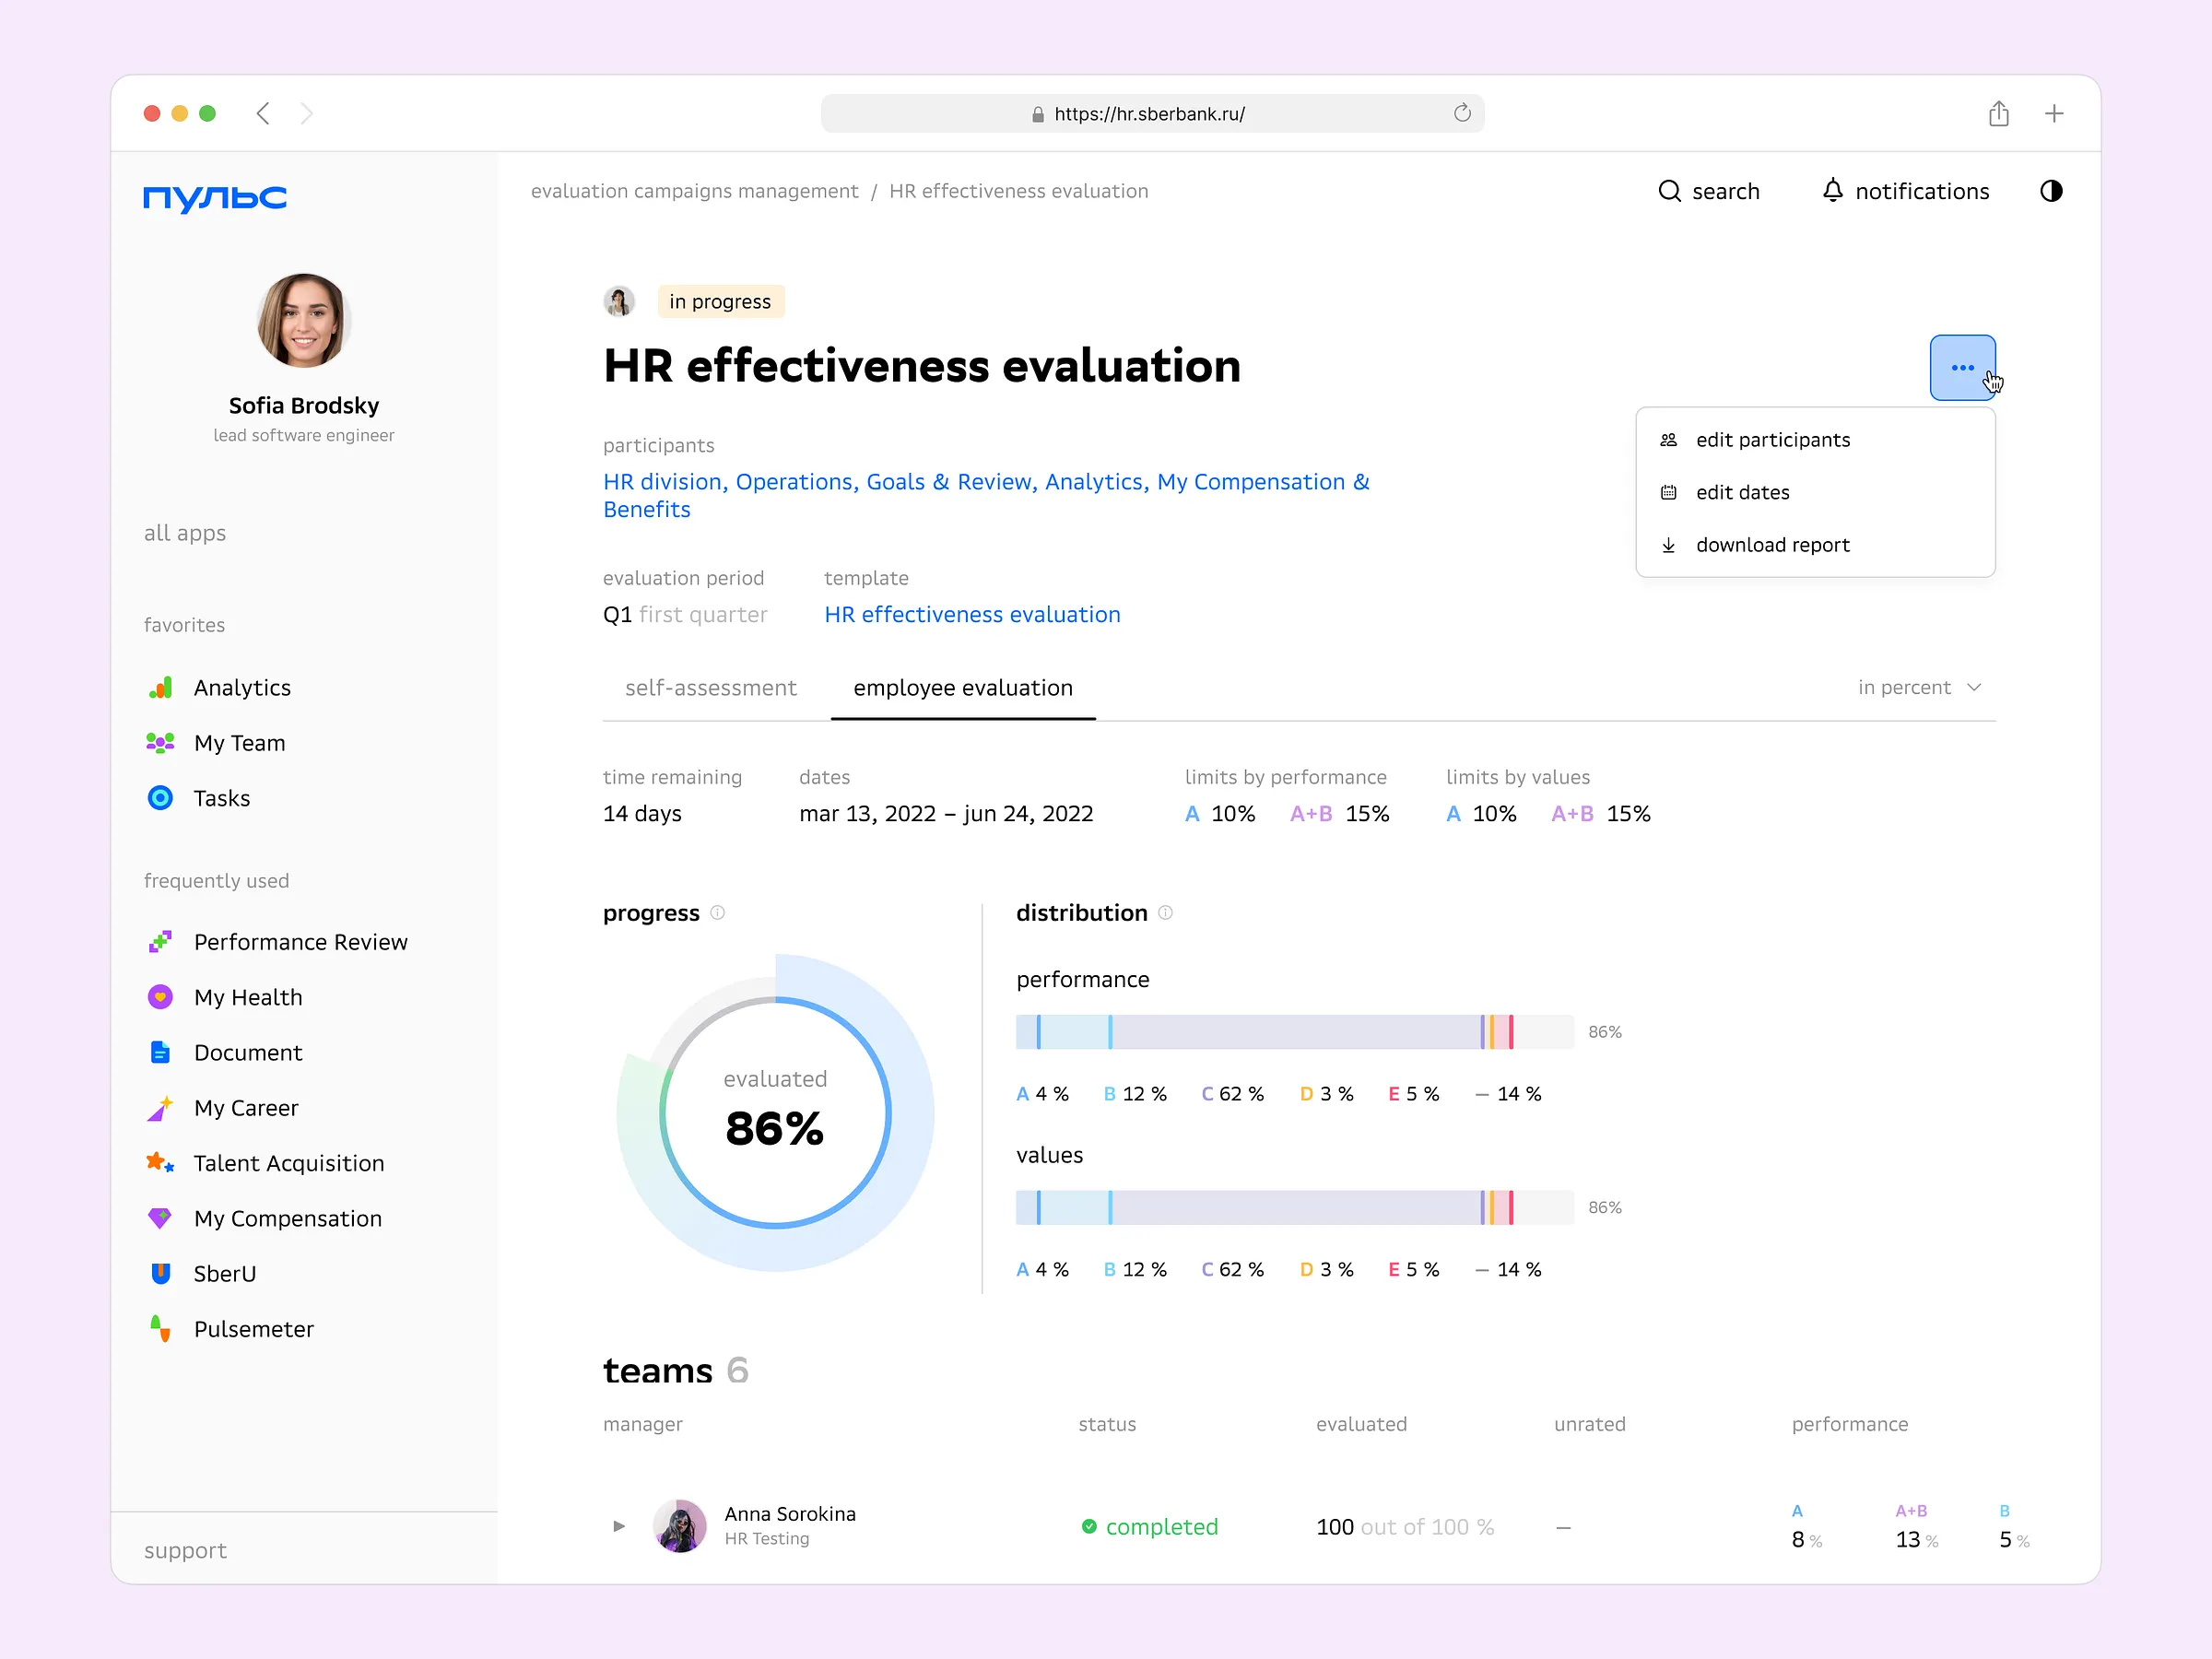This screenshot has height=1659, width=2212.
Task: Click the SberU shield icon
Action: pos(160,1273)
